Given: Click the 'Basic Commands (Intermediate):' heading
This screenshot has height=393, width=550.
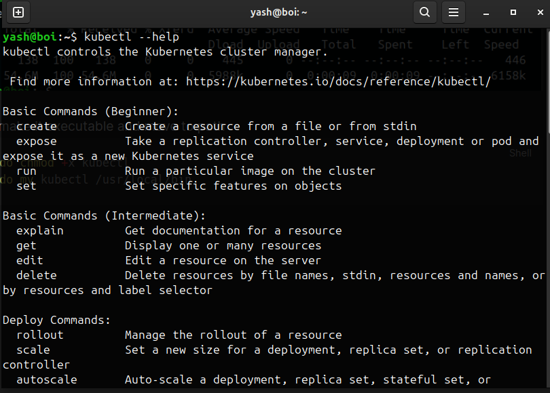Looking at the screenshot, I should pyautogui.click(x=104, y=215).
